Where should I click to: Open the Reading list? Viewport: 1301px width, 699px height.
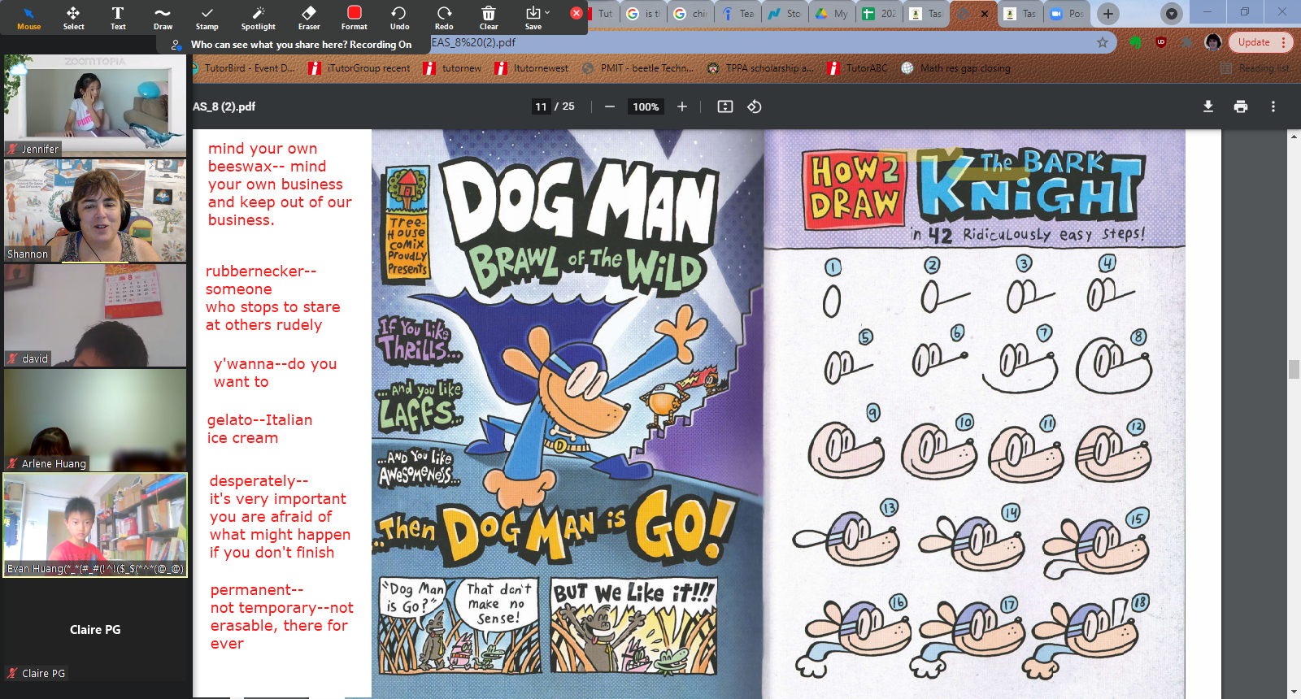[x=1255, y=69]
